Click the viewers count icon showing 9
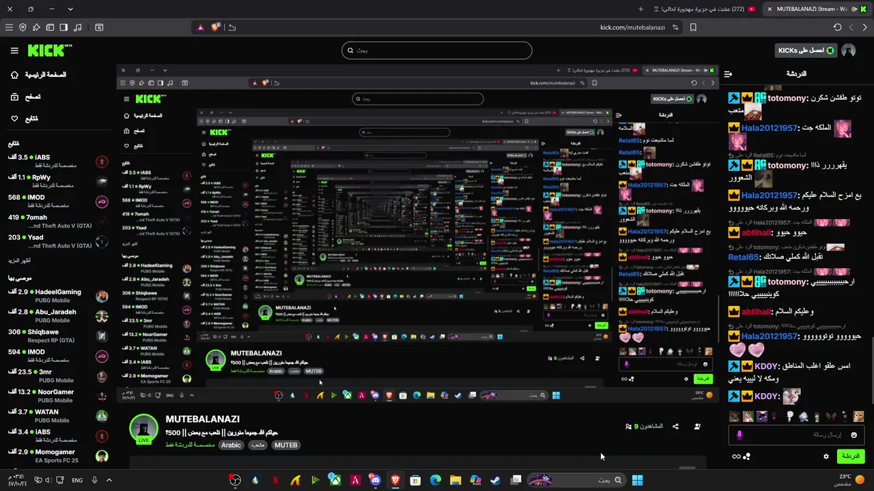 pos(628,426)
